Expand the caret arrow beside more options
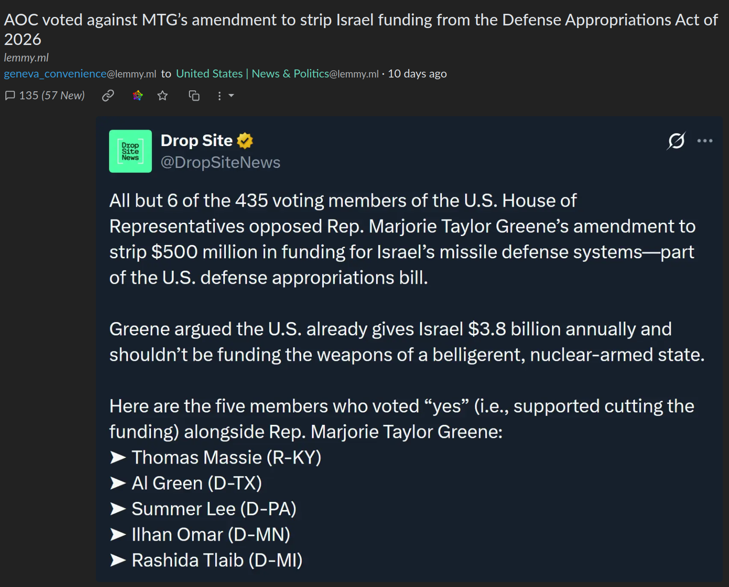Screen dimensions: 729x587 click(231, 96)
